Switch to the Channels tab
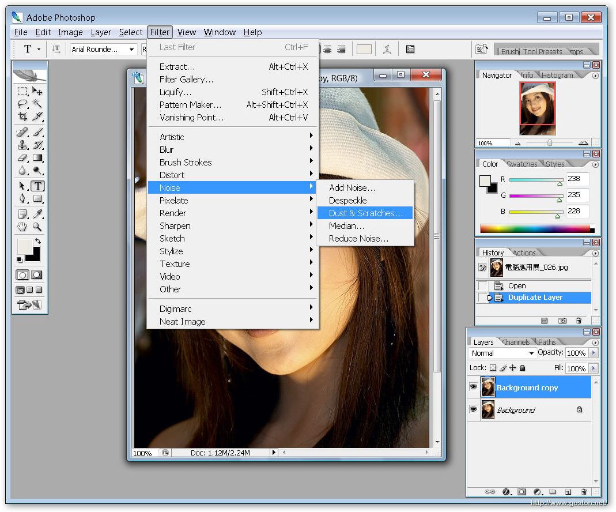This screenshot has width=616, height=512. tap(515, 342)
